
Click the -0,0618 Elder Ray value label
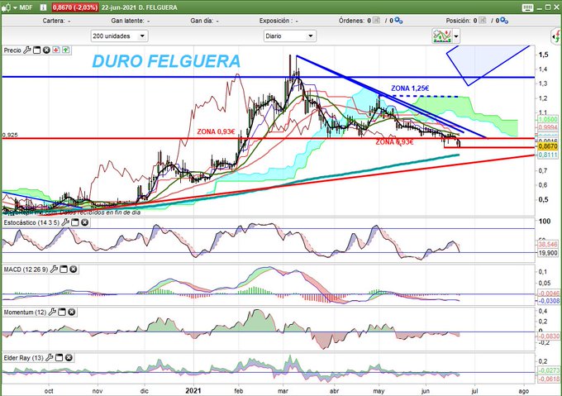[x=549, y=379]
